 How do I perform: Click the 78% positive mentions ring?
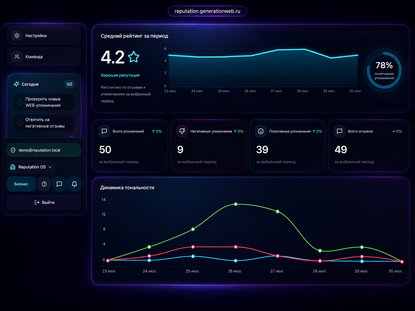384,71
